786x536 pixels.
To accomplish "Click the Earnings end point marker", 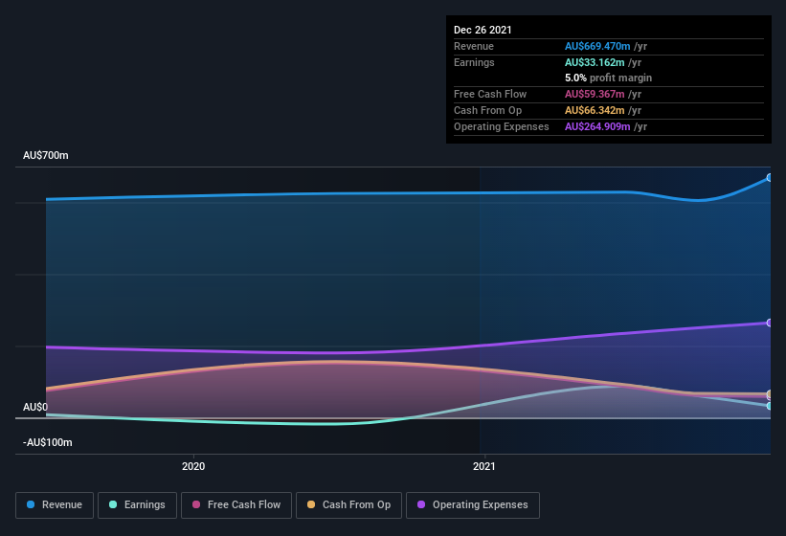I will click(770, 406).
